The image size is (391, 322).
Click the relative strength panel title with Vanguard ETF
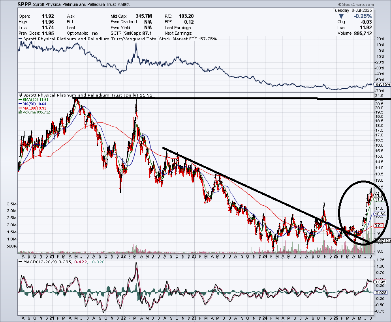click(x=118, y=39)
